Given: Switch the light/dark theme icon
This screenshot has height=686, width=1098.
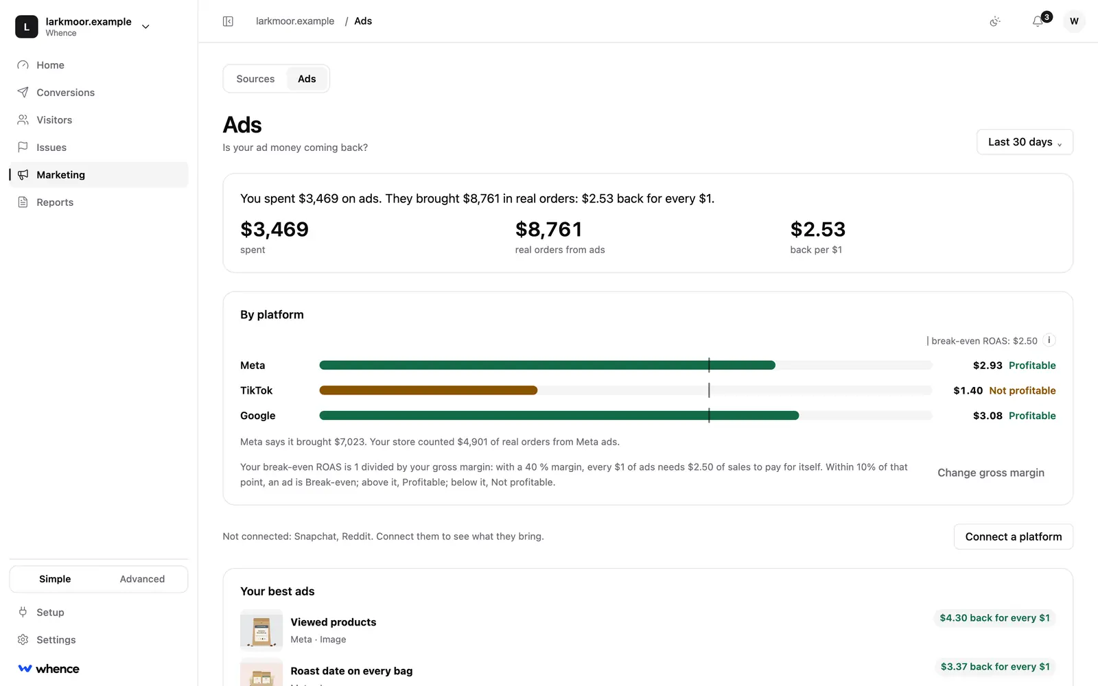Looking at the screenshot, I should [x=995, y=21].
